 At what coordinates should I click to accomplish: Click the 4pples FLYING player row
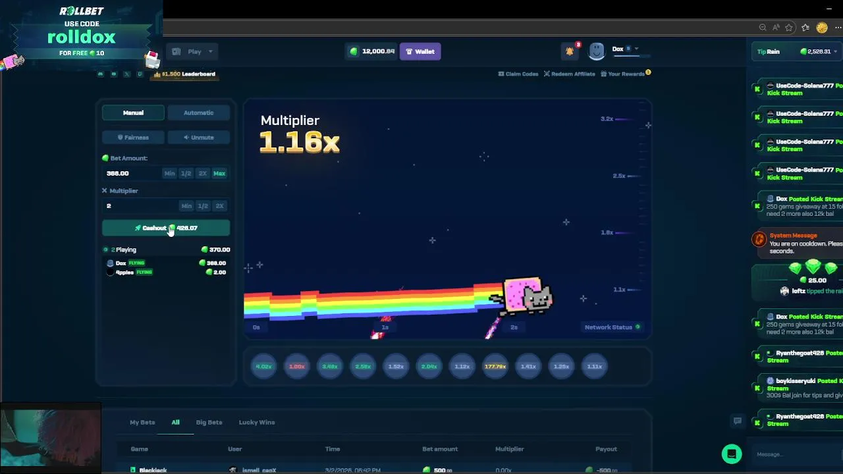click(x=167, y=272)
